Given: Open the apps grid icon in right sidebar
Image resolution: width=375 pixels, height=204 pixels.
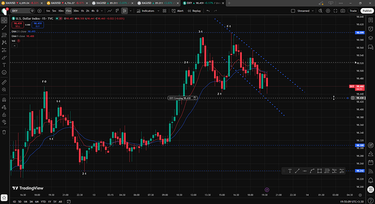Looking at the screenshot, I should (x=371, y=189).
